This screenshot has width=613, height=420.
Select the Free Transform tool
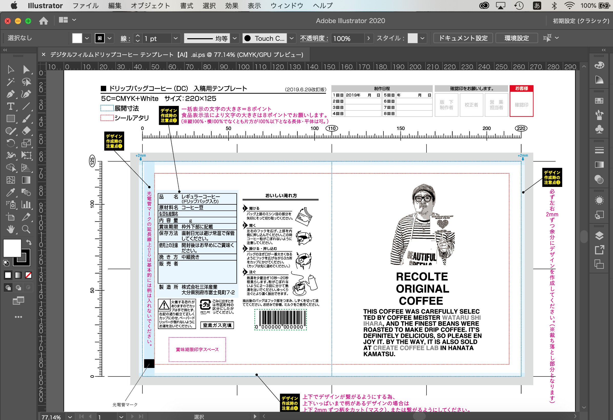[26, 155]
